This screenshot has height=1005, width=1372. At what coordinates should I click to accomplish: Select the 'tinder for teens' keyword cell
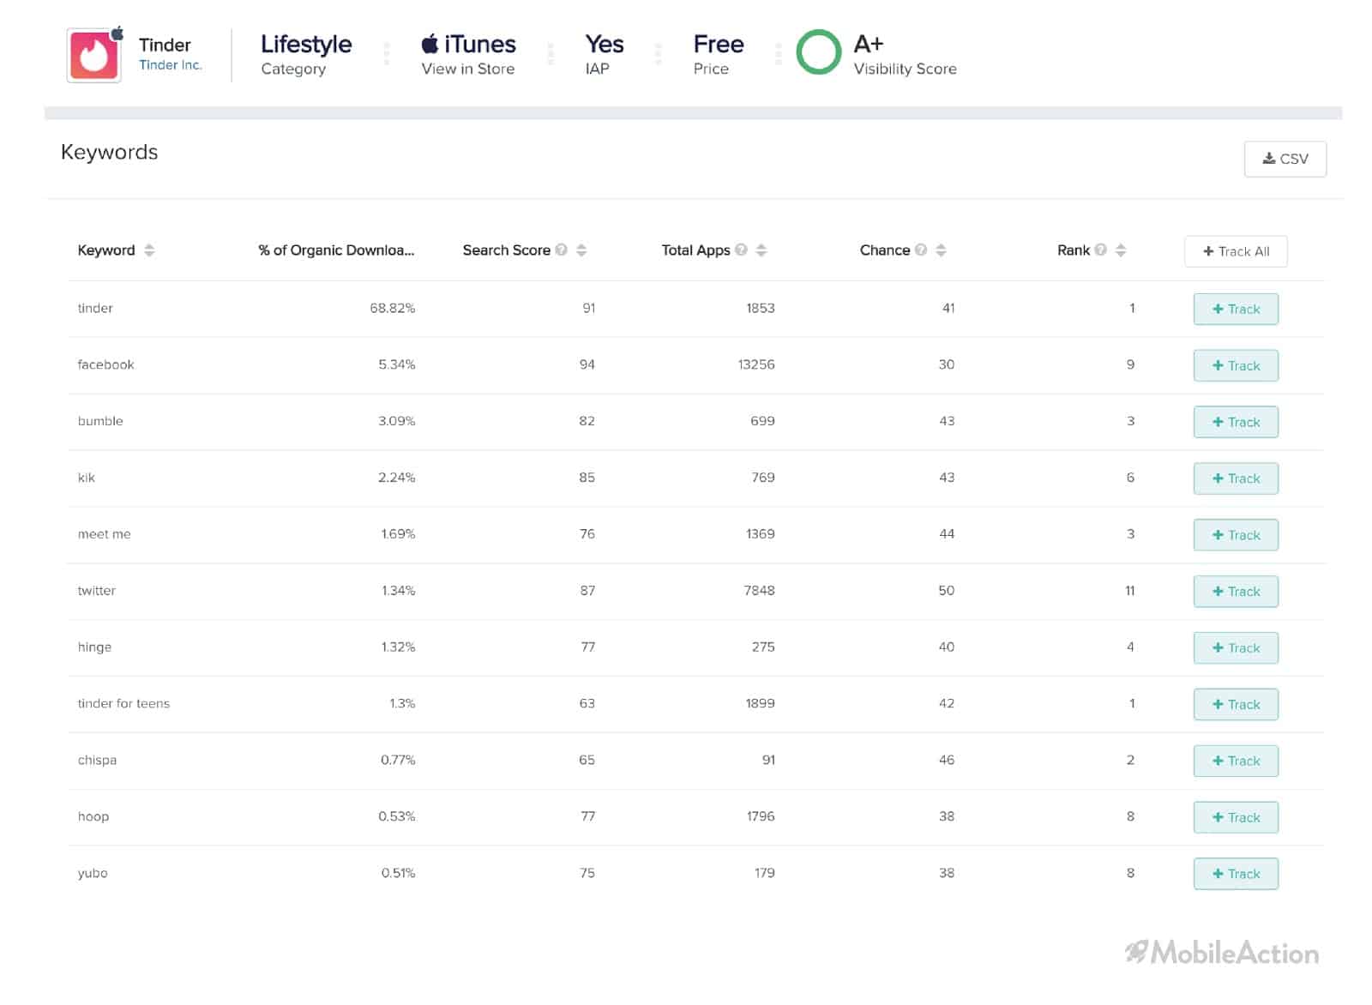coord(123,703)
